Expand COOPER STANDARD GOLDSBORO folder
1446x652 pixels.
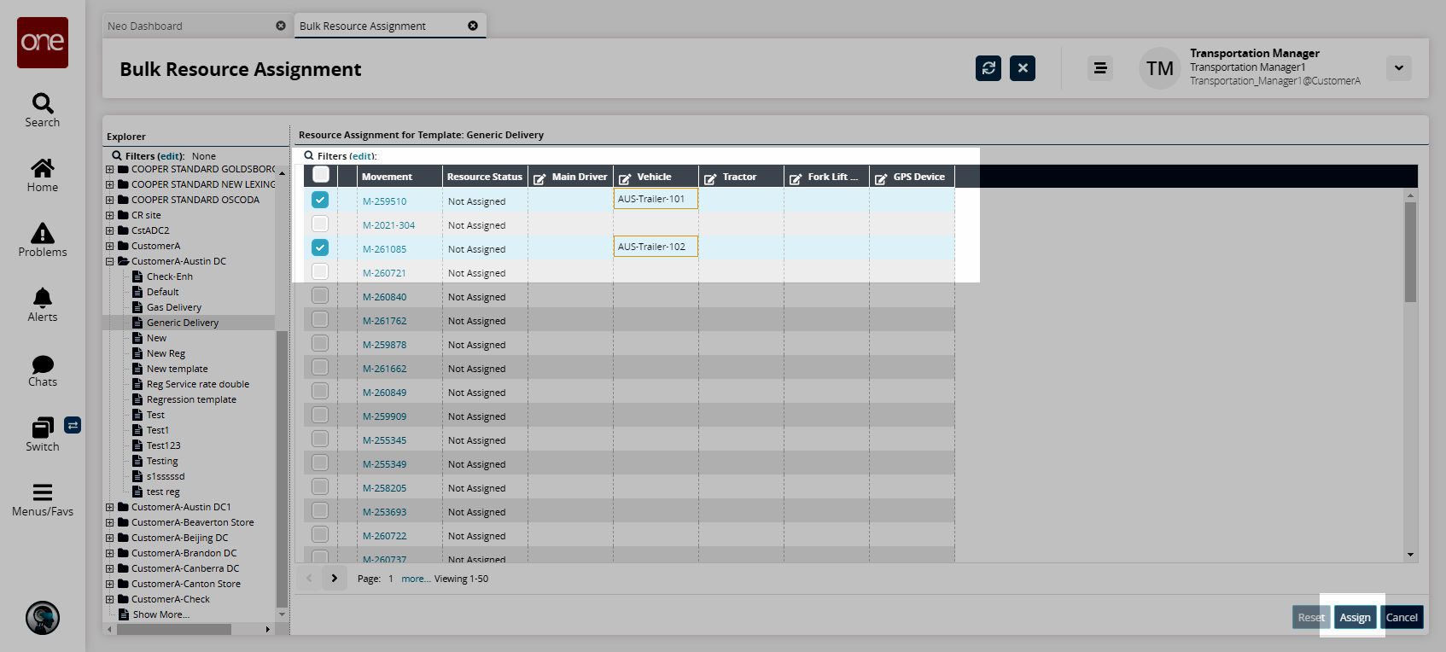tap(109, 170)
